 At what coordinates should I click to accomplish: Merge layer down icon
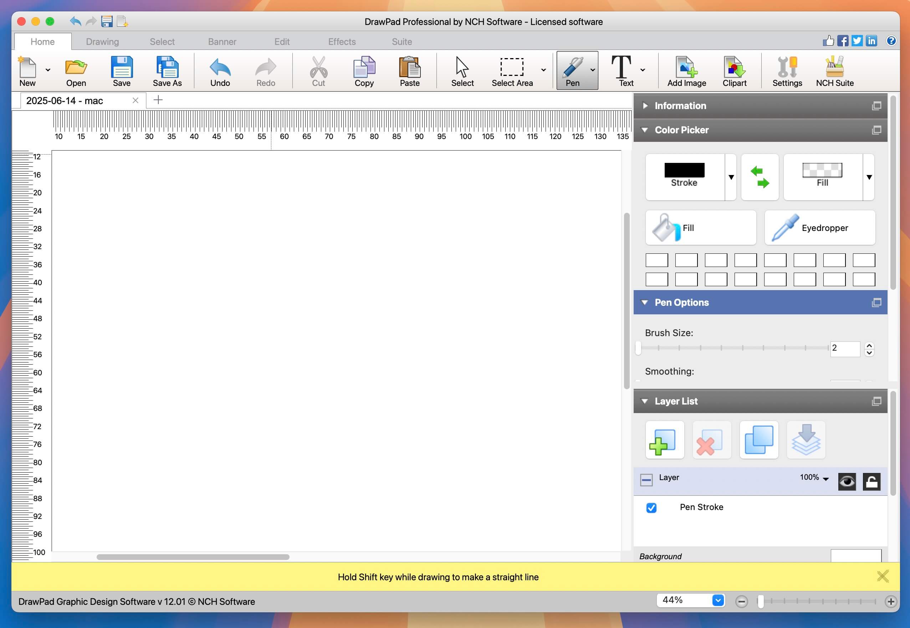806,439
